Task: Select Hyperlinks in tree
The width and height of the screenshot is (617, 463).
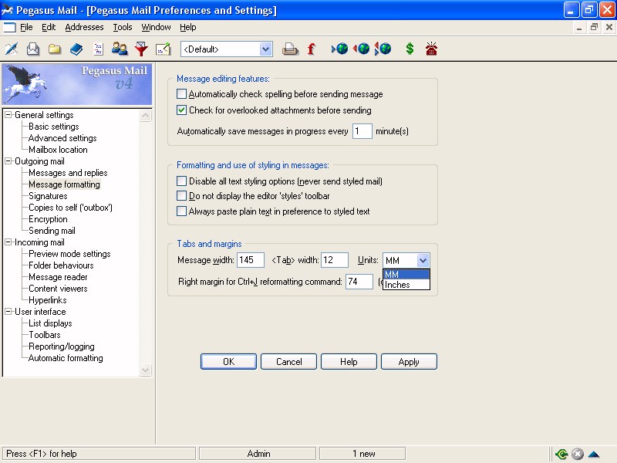Action: point(48,300)
